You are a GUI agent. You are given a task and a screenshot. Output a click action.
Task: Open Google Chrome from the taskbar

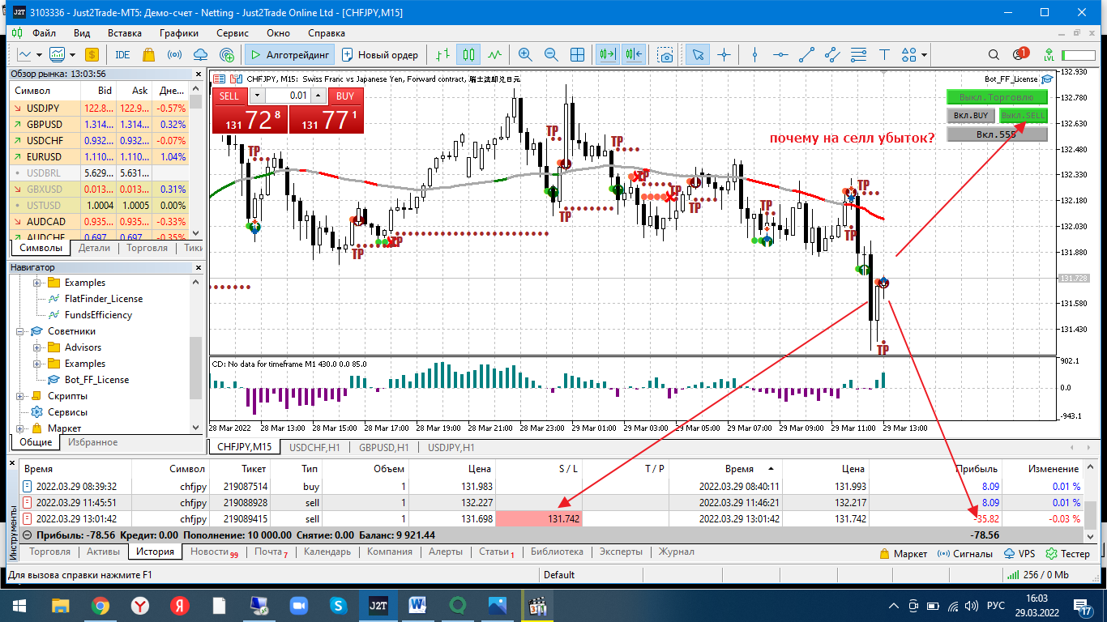100,605
